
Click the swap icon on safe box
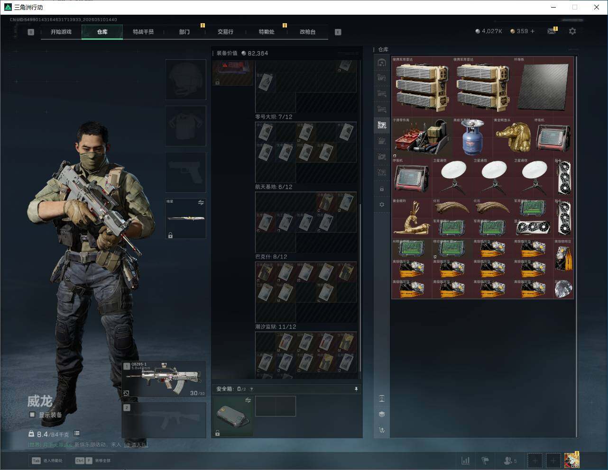pyautogui.click(x=248, y=400)
